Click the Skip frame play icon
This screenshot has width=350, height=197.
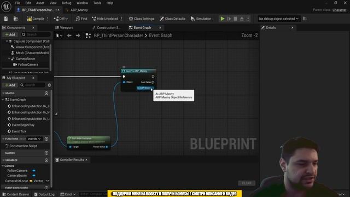tap(229, 19)
